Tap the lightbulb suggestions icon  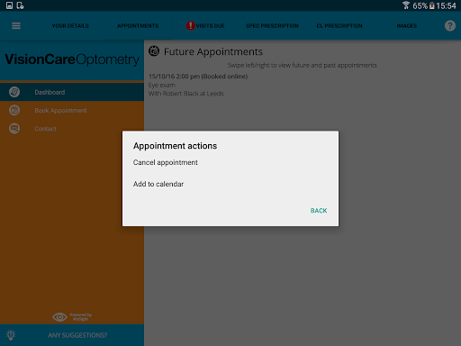tap(11, 335)
